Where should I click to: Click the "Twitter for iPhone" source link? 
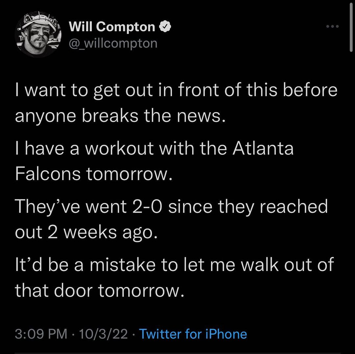tap(193, 334)
